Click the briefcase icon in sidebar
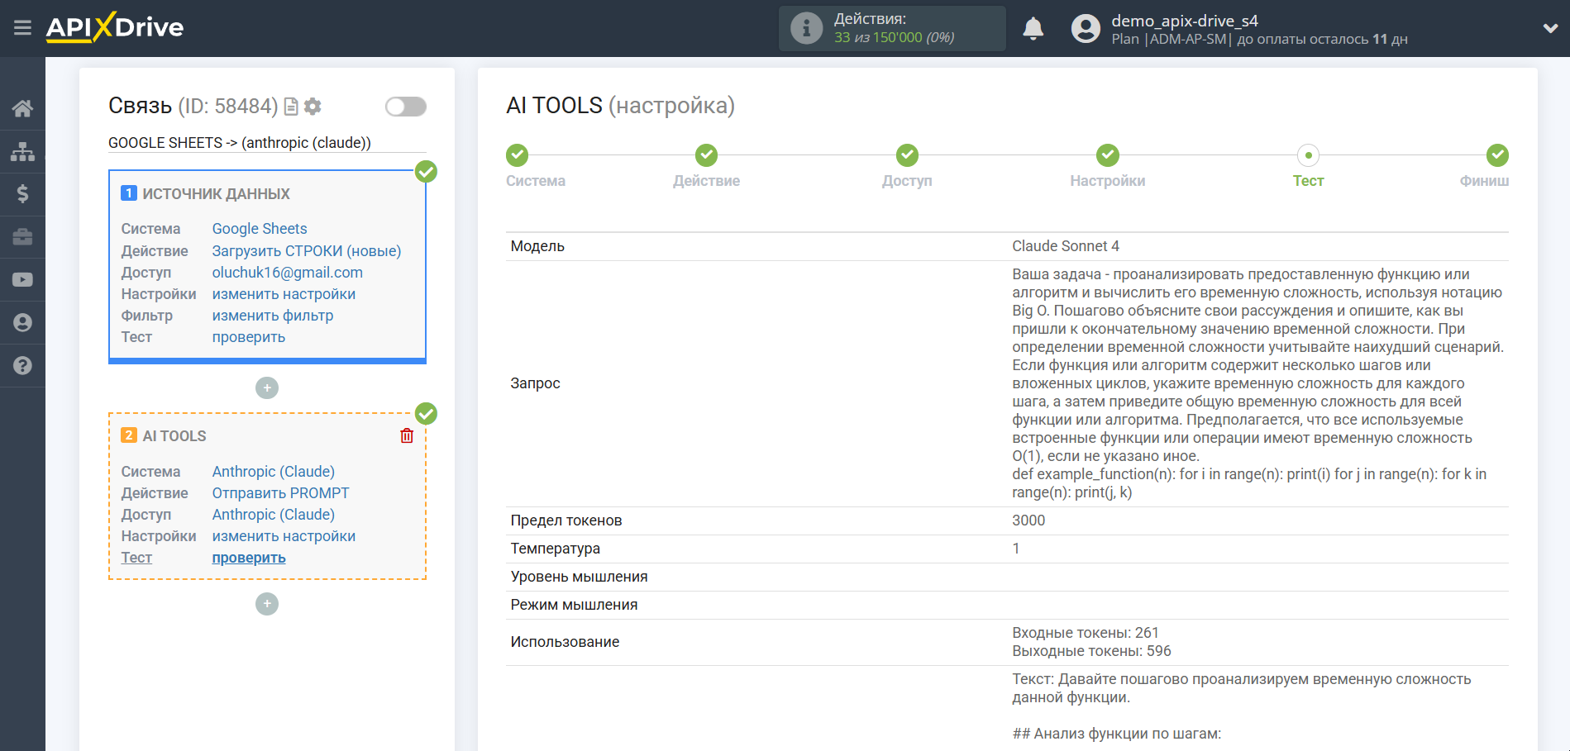Viewport: 1570px width, 751px height. (22, 237)
